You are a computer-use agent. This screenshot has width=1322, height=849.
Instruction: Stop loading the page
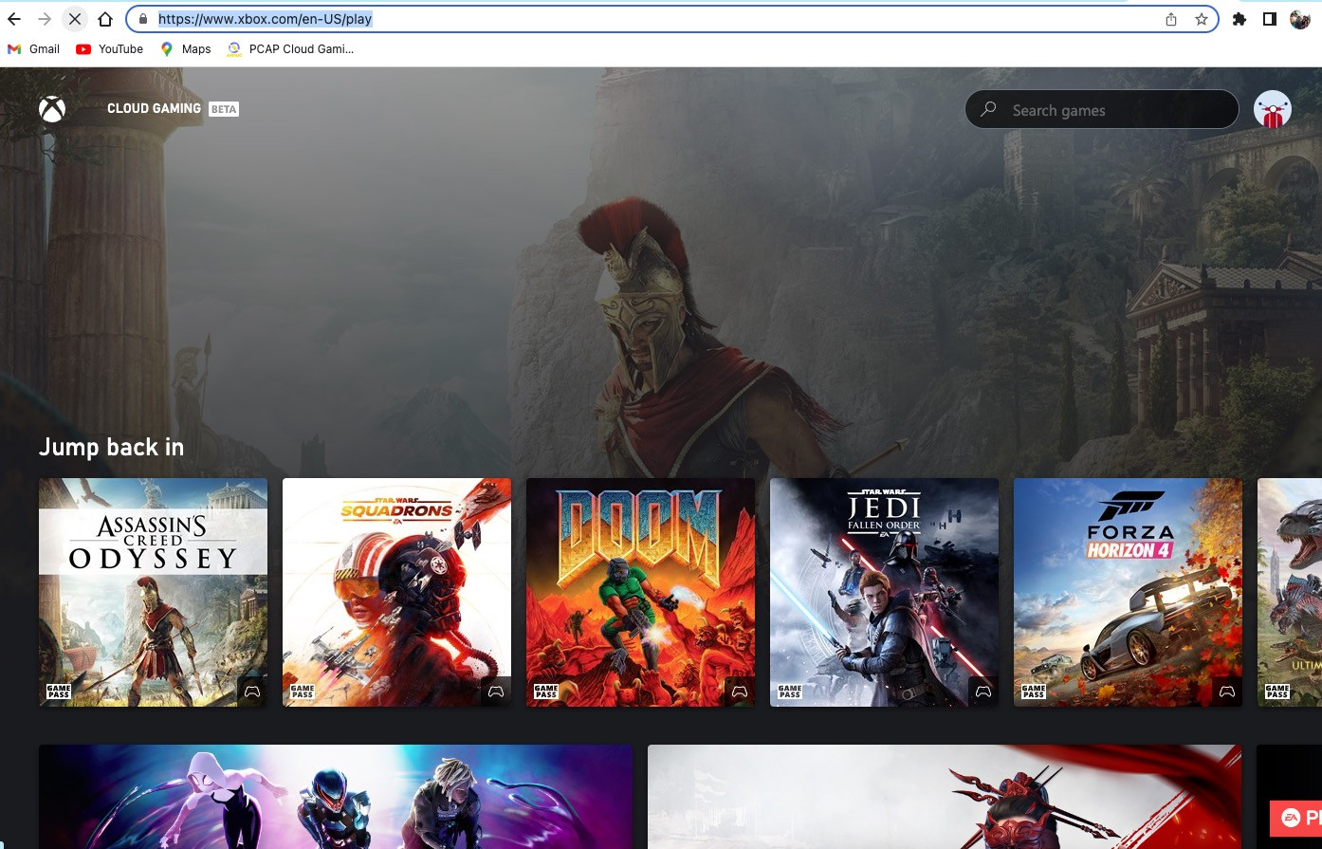click(x=75, y=19)
